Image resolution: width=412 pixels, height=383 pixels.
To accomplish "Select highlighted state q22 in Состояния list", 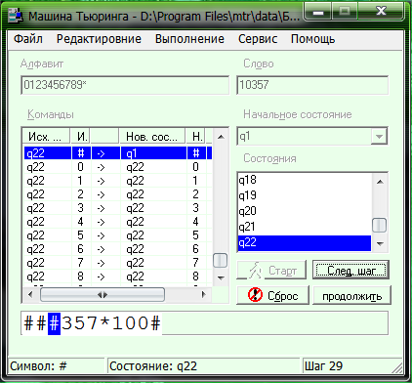I will (x=305, y=242).
